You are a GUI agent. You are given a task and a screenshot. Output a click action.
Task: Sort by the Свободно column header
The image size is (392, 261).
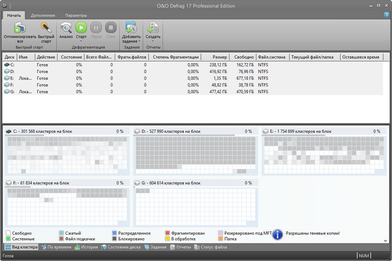pos(243,57)
